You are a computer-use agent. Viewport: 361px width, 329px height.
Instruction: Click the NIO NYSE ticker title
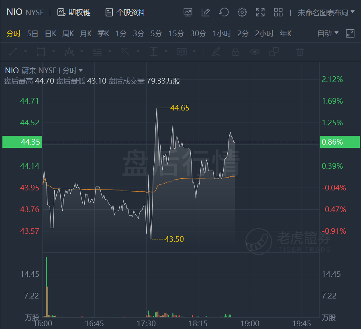25,12
